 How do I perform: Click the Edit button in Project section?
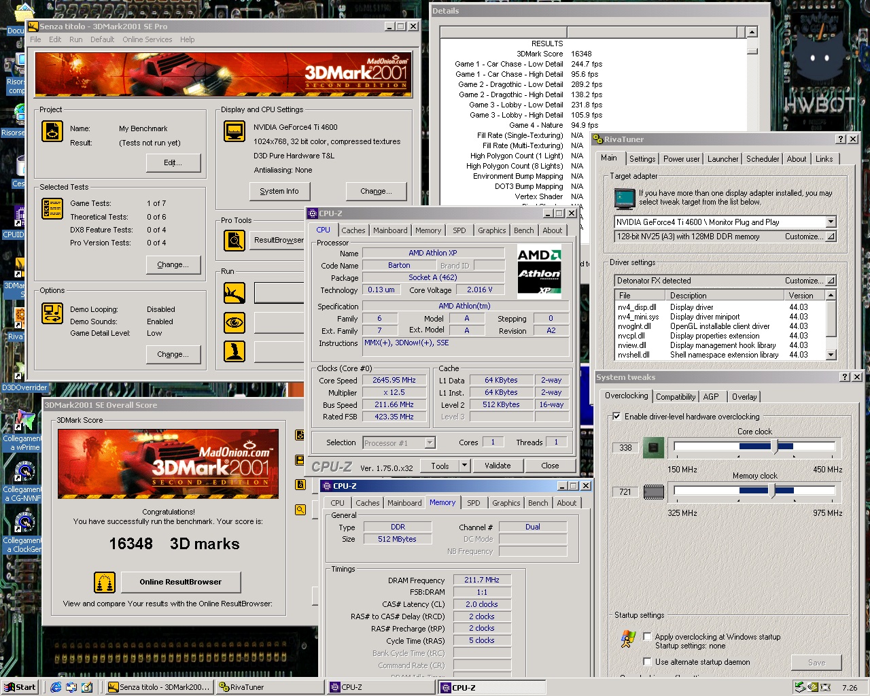(173, 163)
